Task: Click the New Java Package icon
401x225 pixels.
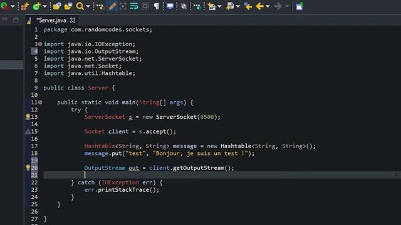Action: (x=25, y=6)
